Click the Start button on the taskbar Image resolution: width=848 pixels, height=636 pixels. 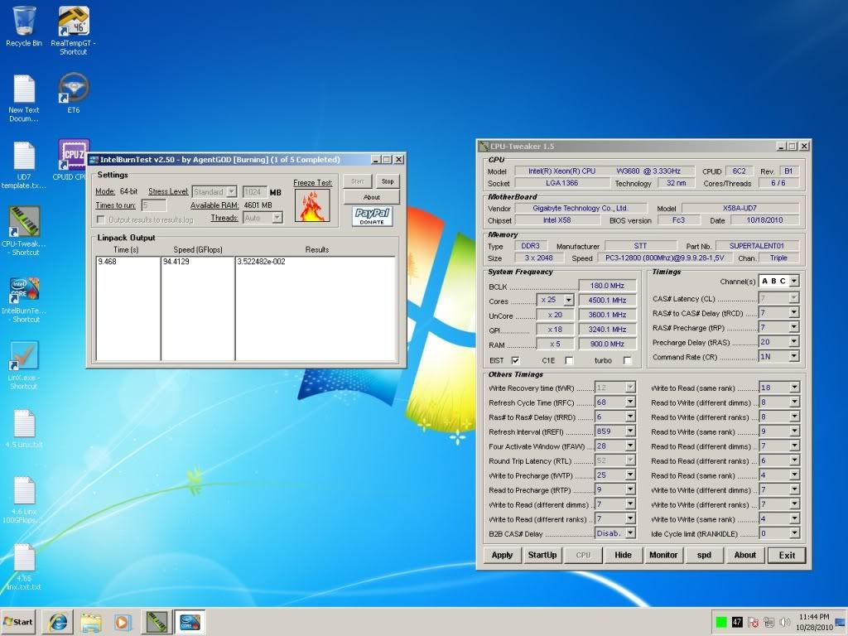coord(18,622)
